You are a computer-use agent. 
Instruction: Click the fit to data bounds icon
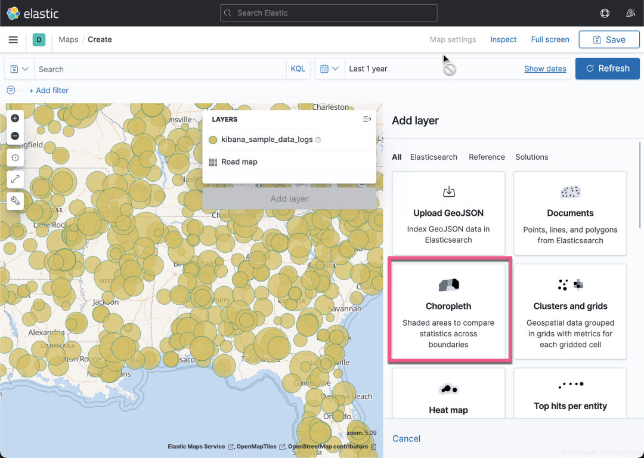tap(15, 157)
